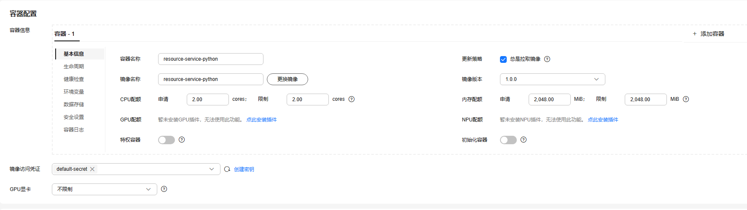Viewport: 747px width, 210px height.
Task: Turn on the 初始化容器 toggle
Action: tap(508, 140)
